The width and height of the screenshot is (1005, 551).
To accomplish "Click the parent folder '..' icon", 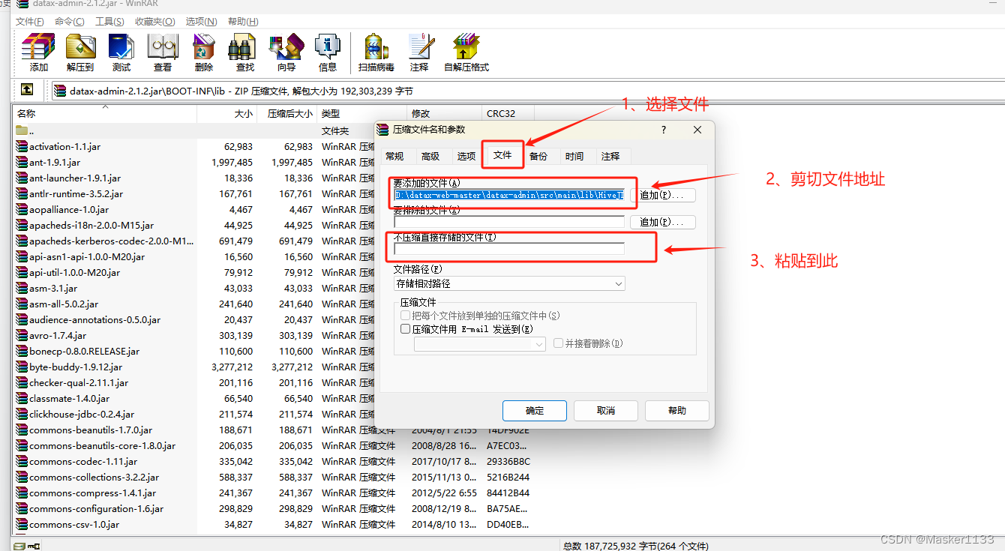I will pos(22,131).
